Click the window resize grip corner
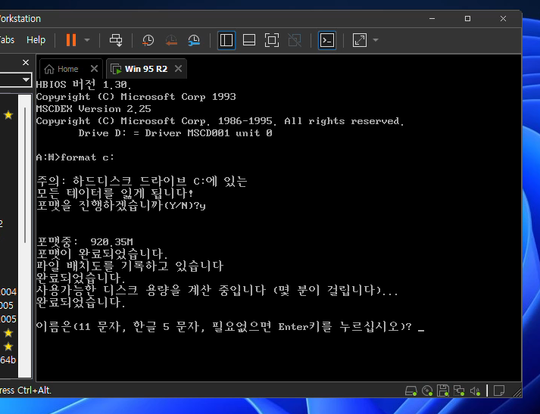The image size is (540, 414). (517, 392)
